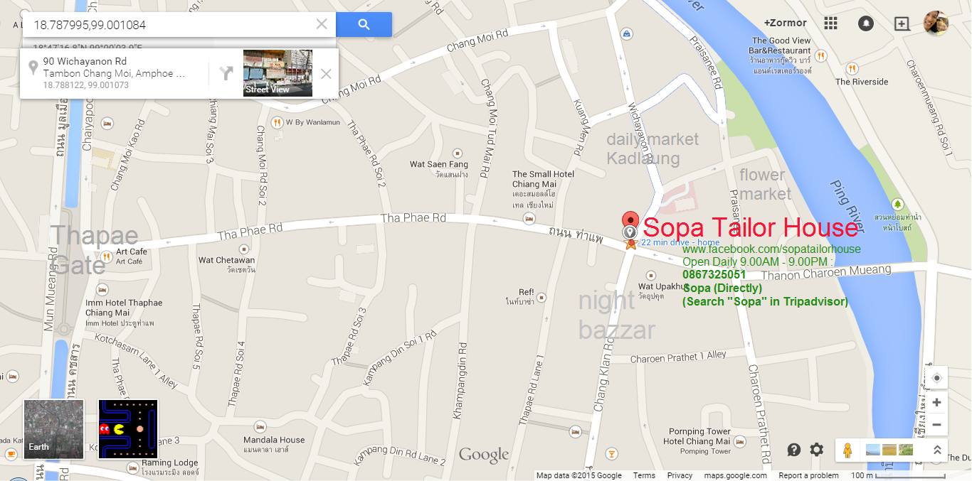Zoom out with the minus button
Image resolution: width=972 pixels, height=481 pixels.
pyautogui.click(x=936, y=425)
